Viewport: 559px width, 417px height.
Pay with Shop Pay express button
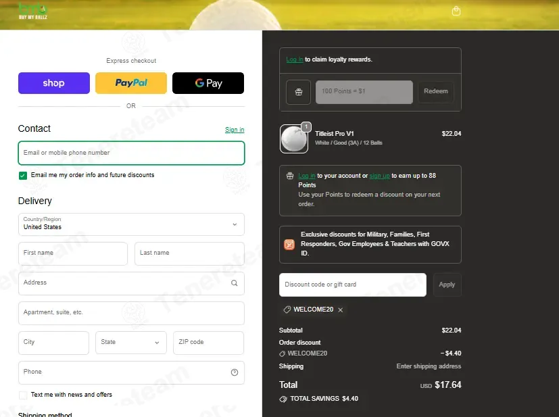pos(54,83)
